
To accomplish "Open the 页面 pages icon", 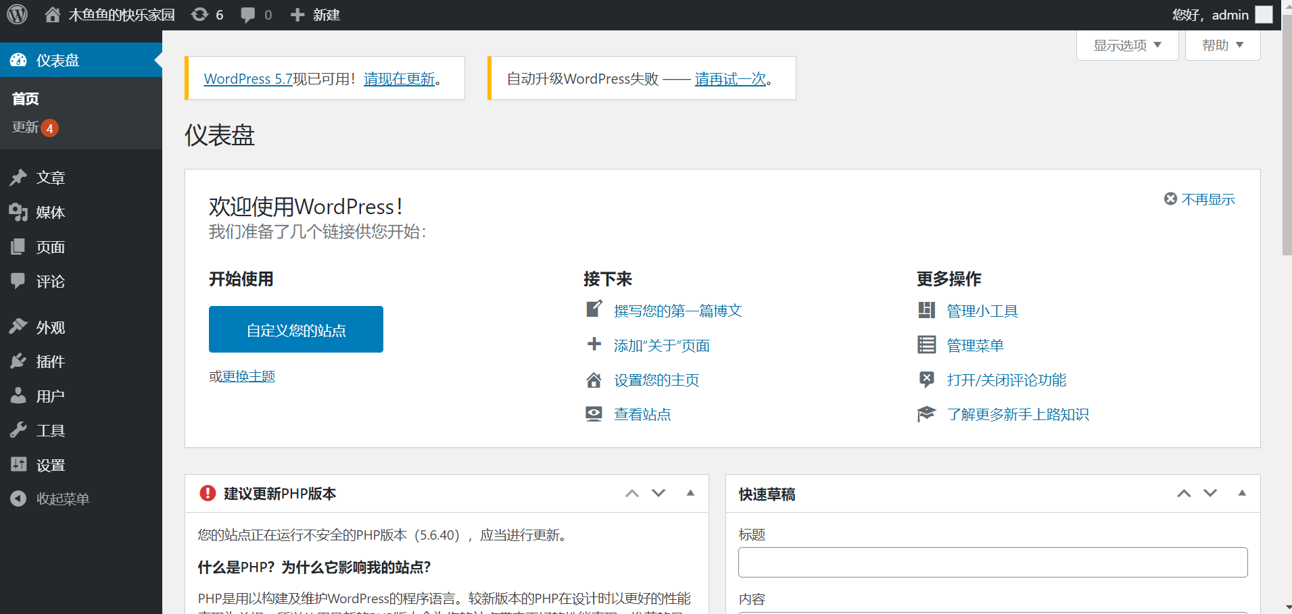I will 18,247.
